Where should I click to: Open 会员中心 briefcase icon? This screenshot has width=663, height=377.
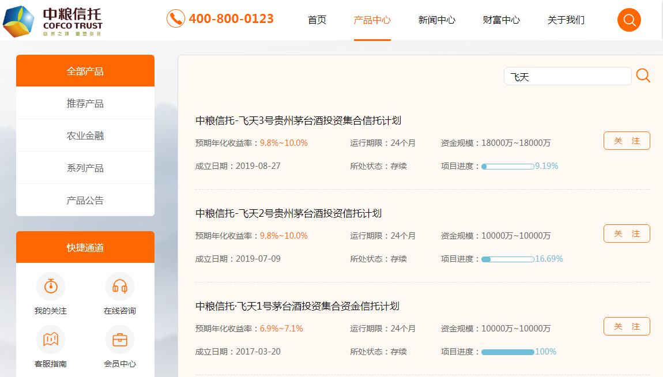point(119,340)
